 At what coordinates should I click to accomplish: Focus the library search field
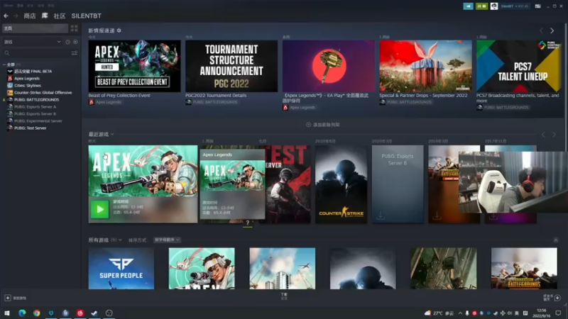click(36, 53)
